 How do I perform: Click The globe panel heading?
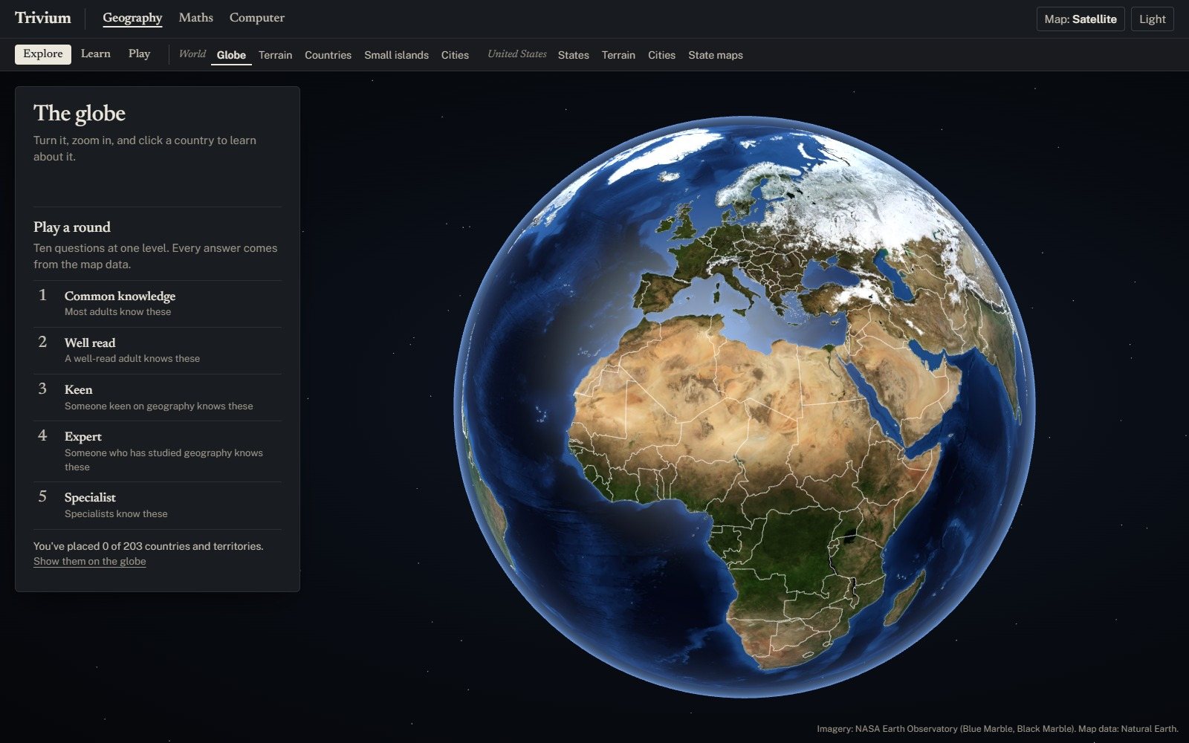[x=80, y=113]
